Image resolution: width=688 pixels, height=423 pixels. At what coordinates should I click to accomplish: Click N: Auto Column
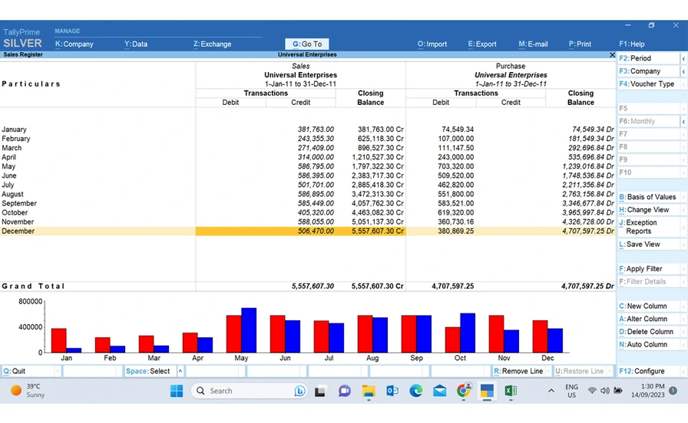click(650, 345)
